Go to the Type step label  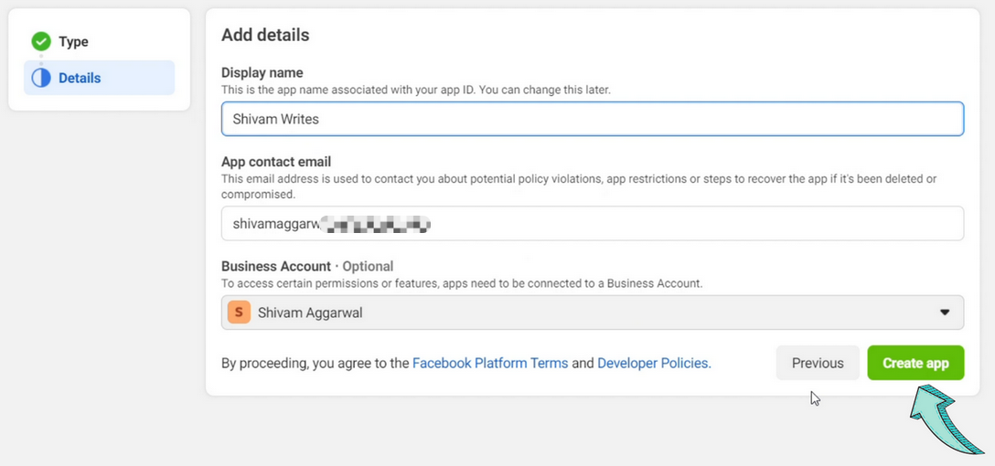73,41
